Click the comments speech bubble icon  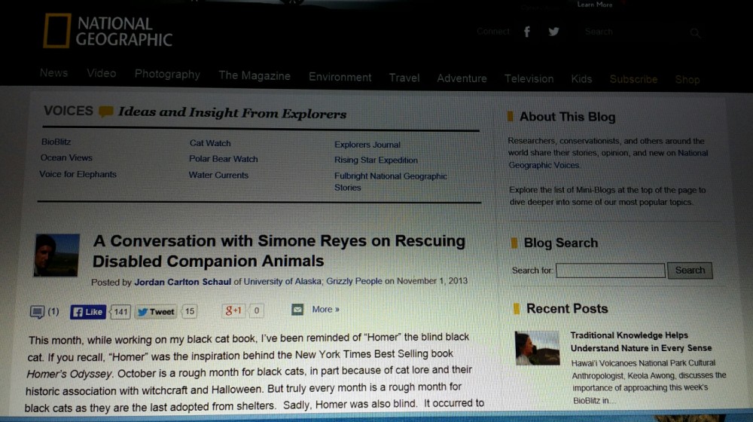[x=37, y=312]
